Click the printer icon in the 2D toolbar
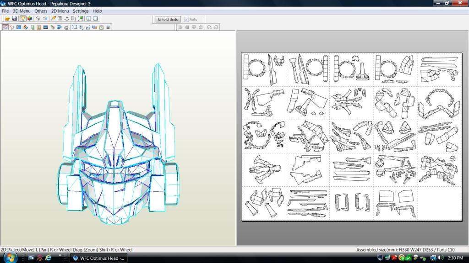This screenshot has width=469, height=263. point(108,27)
